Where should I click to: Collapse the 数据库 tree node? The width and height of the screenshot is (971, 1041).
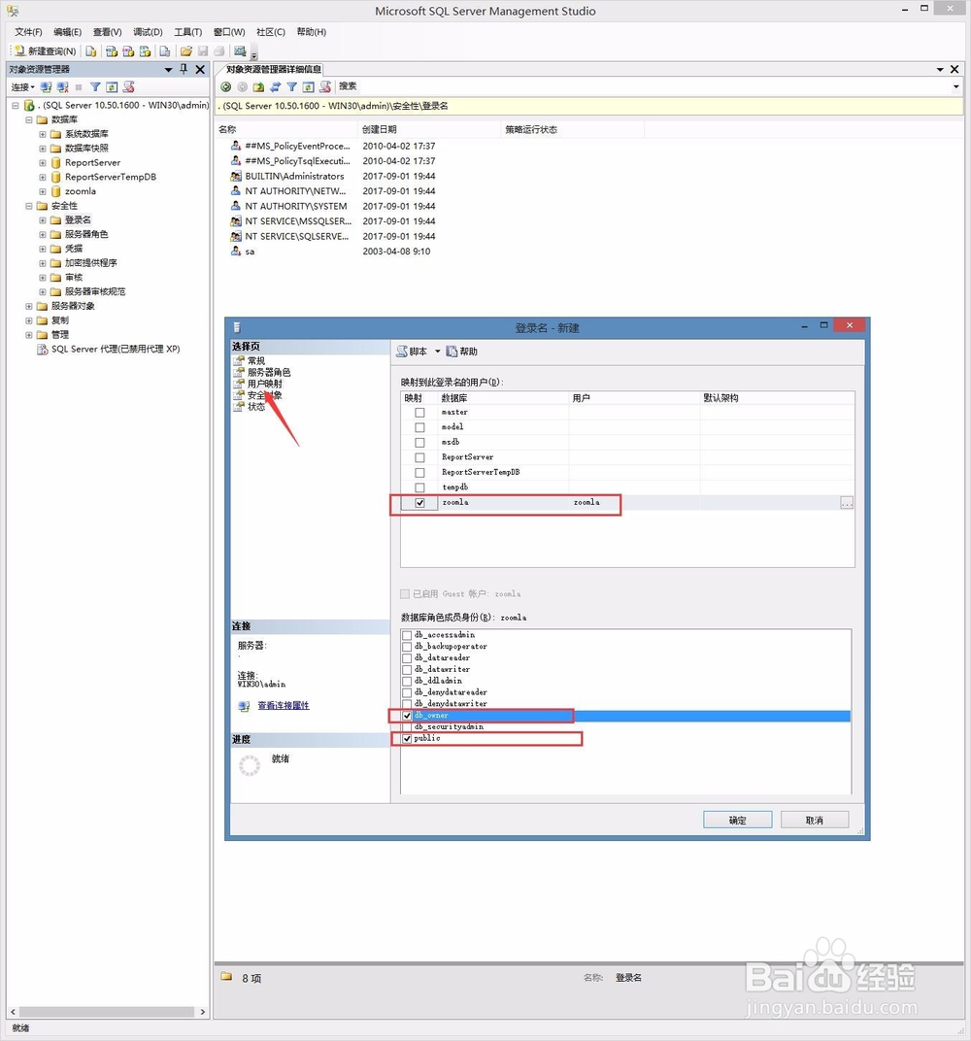29,120
